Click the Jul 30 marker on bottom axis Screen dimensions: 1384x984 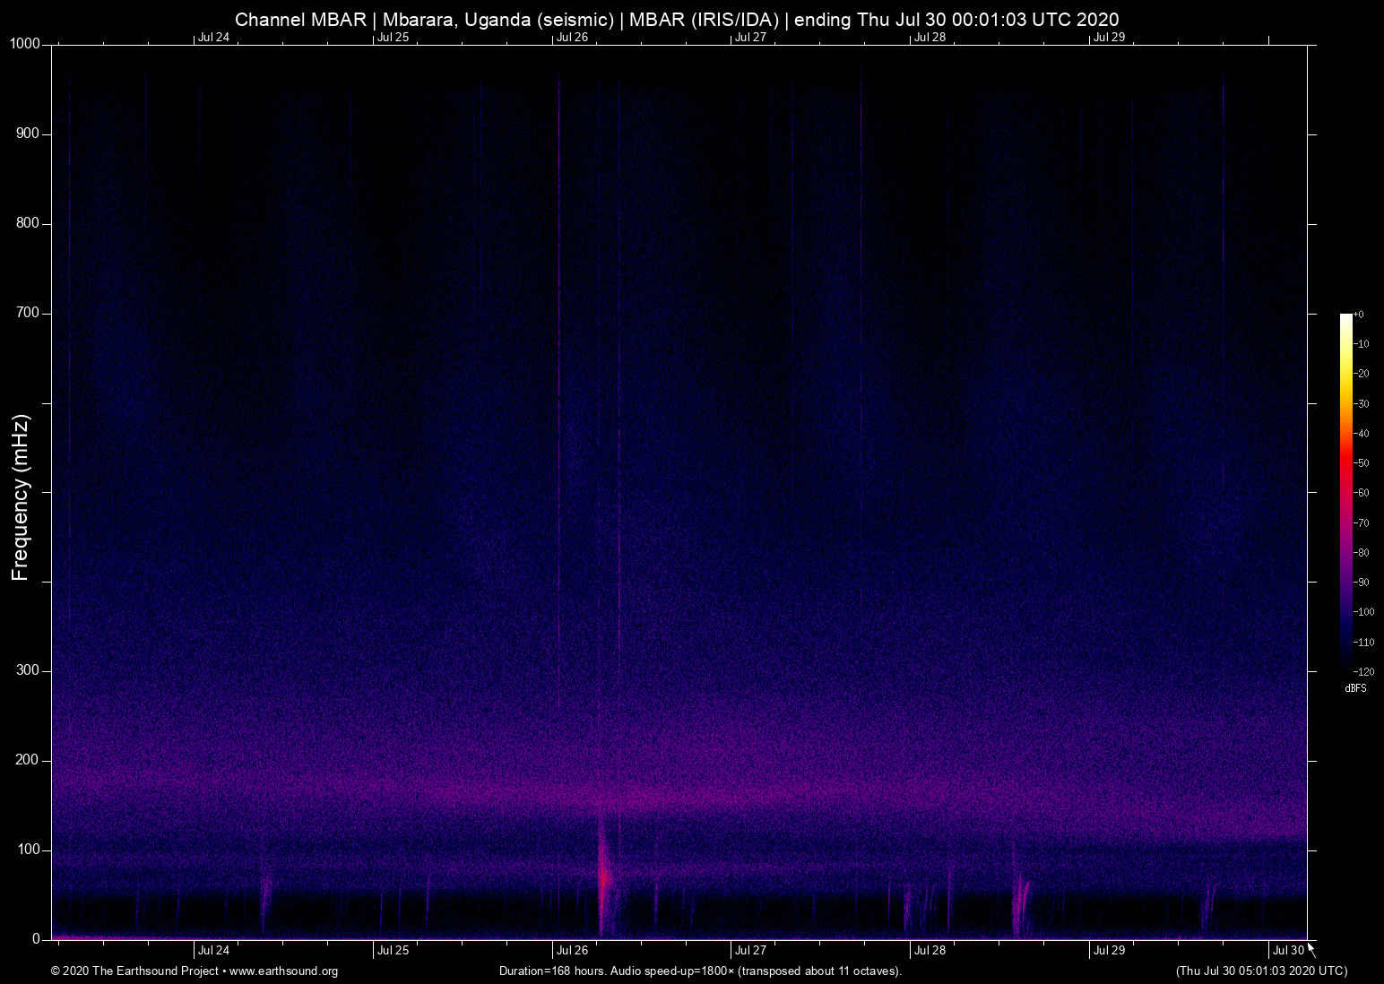[1288, 951]
